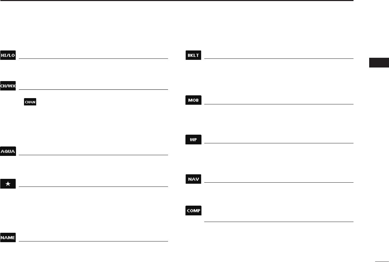
Task: Click the divider line below COMP
Action: (279, 222)
